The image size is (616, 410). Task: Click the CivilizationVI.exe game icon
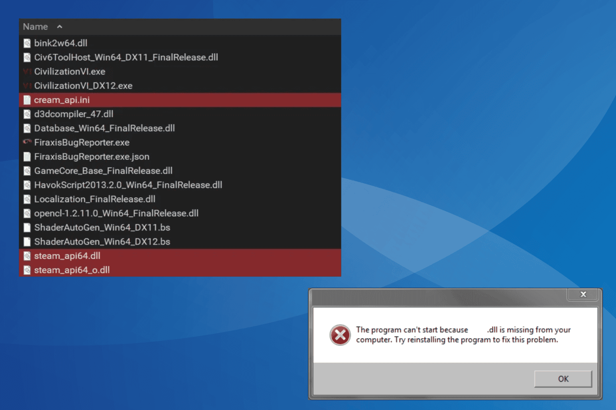(x=27, y=72)
